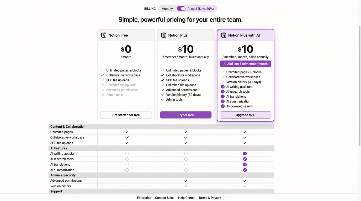361x201 pixels.
Task: Open the Help Center link
Action: 186,198
